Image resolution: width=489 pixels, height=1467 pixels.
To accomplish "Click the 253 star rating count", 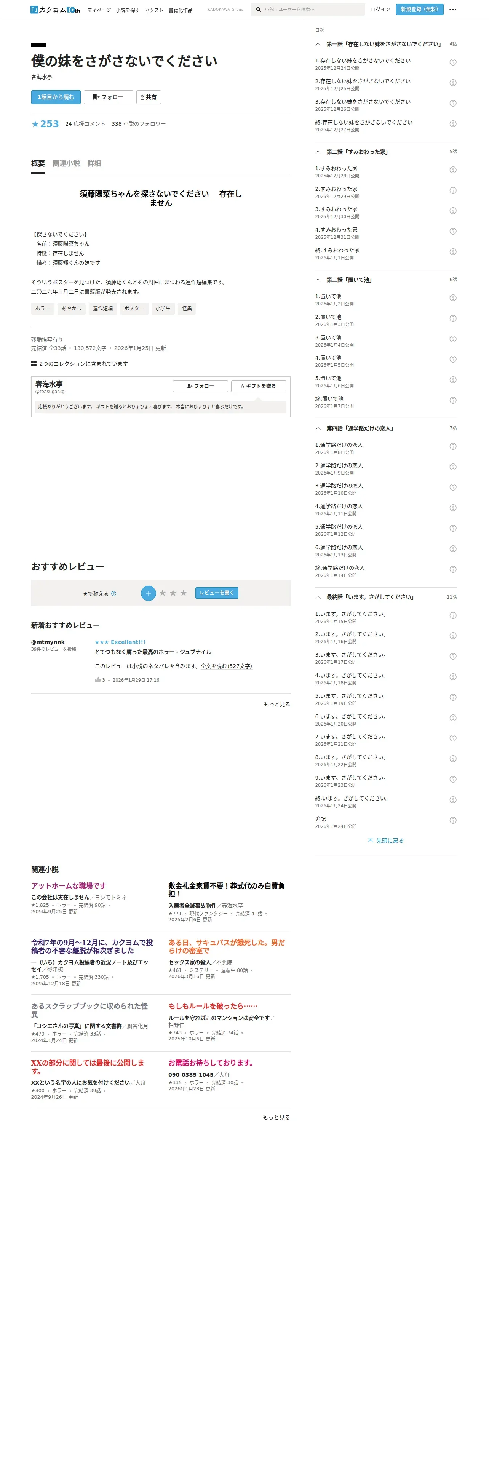I will click(x=45, y=124).
